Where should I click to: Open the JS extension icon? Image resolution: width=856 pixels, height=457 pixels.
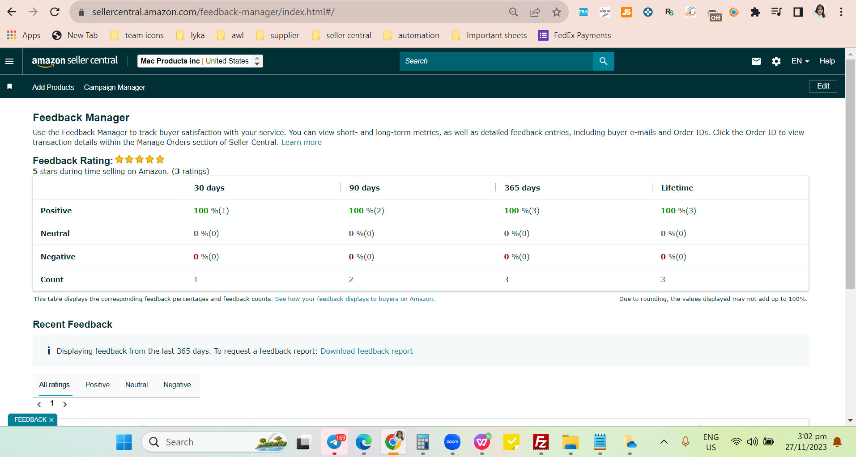point(626,12)
